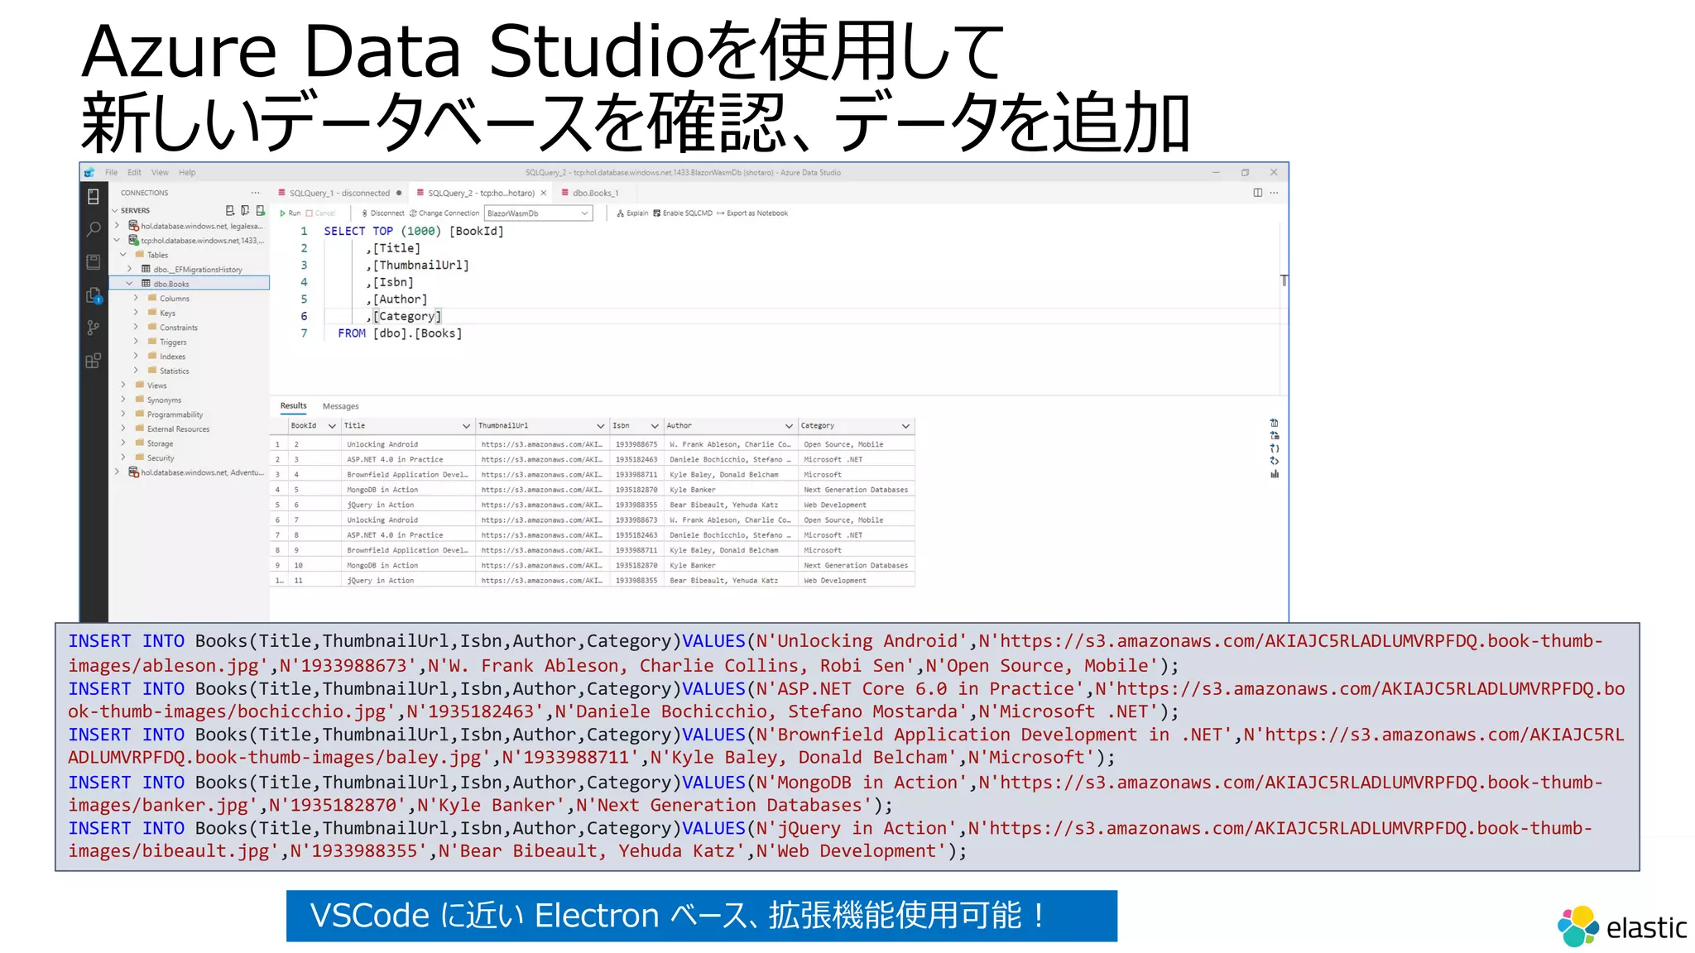
Task: Click the Save as XML results icon
Action: 1275,461
